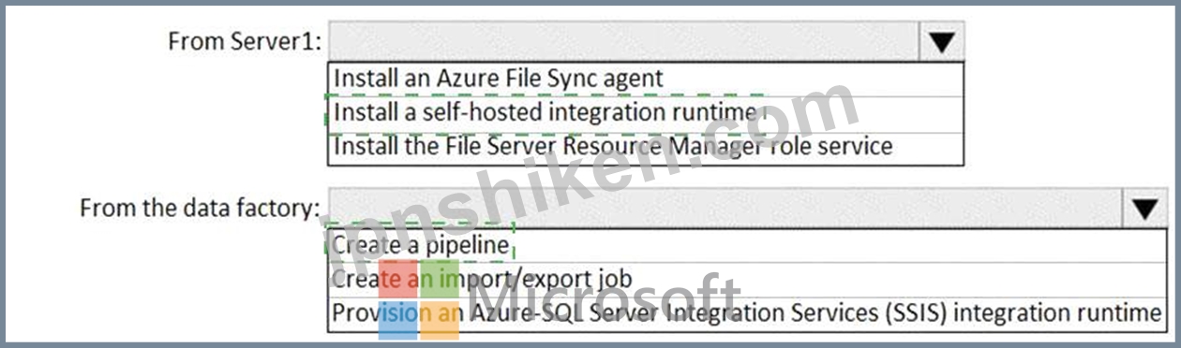Click the From the data factory: label

(200, 208)
